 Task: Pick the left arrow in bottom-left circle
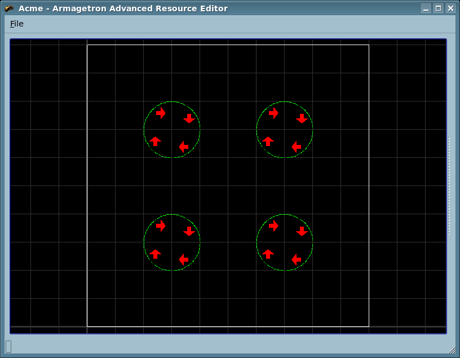[184, 259]
